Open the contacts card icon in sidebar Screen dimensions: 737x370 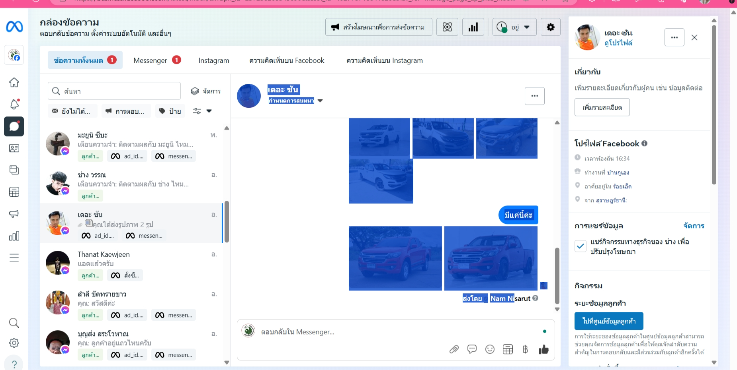14,148
